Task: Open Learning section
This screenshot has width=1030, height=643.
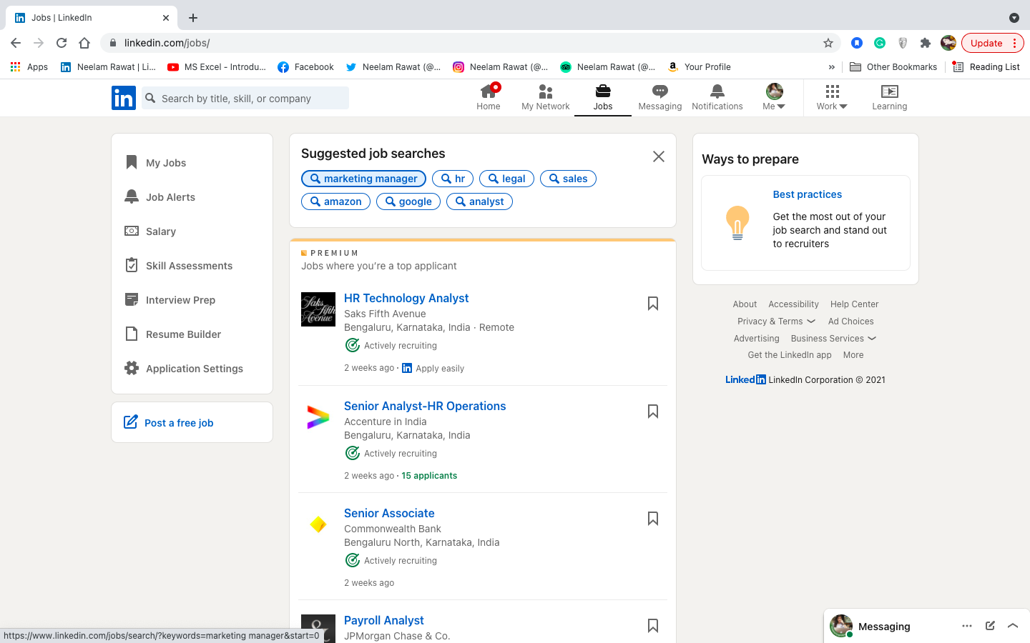Action: point(890,98)
